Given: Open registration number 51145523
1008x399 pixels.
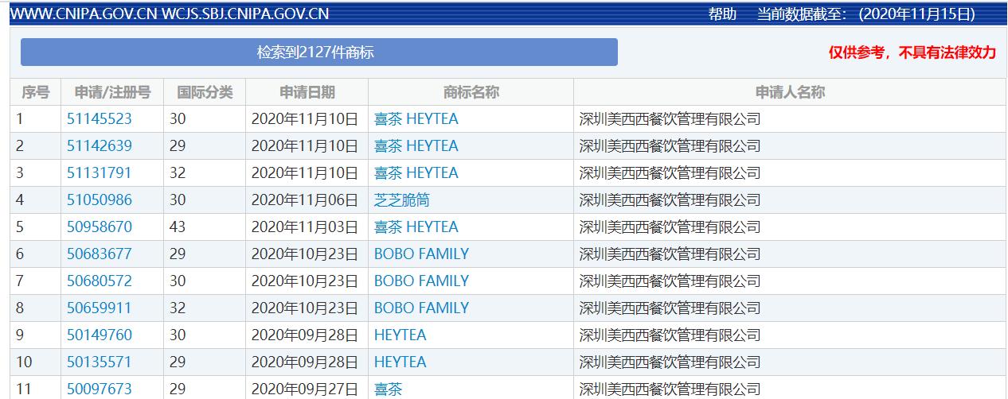Looking at the screenshot, I should coord(100,119).
